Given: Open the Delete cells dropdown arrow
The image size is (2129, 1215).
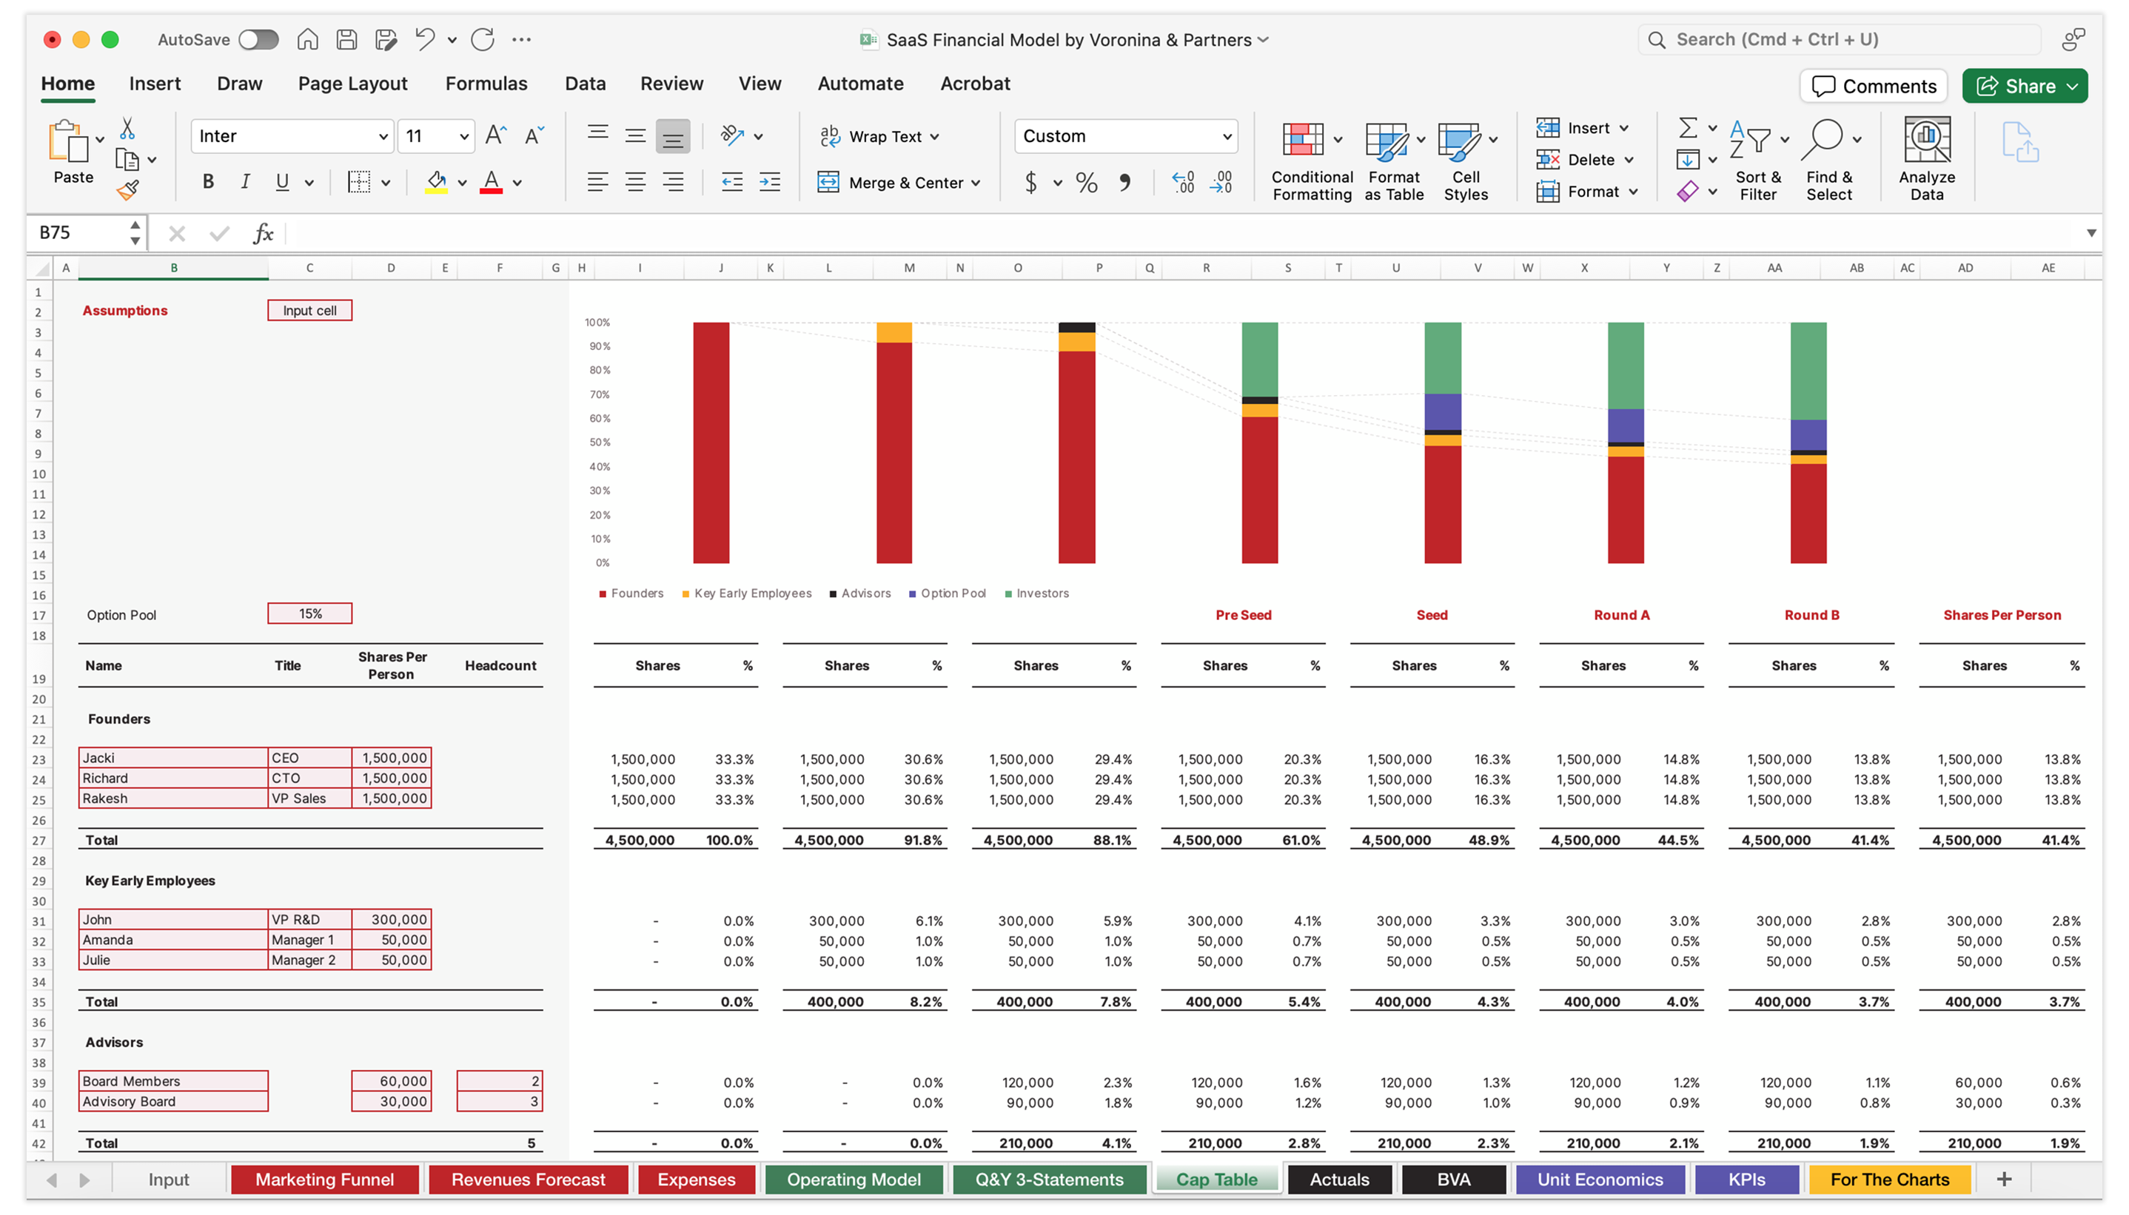Looking at the screenshot, I should (x=1629, y=159).
